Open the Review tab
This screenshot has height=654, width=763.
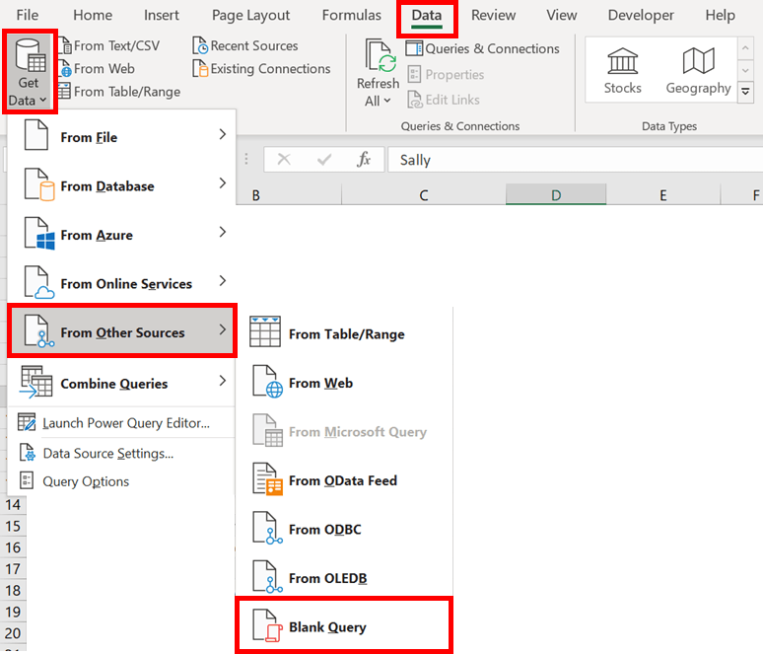[x=493, y=15]
